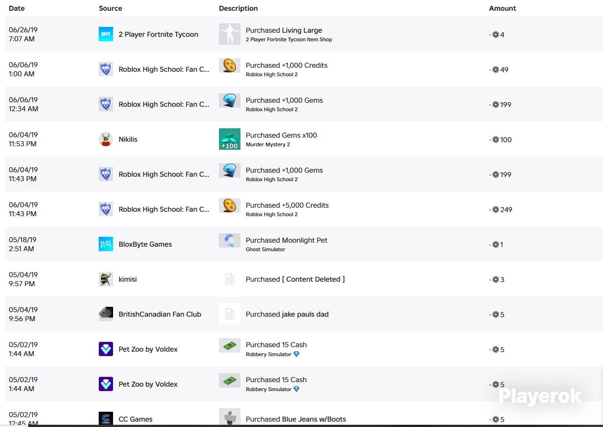The image size is (603, 427).
Task: Click the Source column header
Action: (110, 8)
